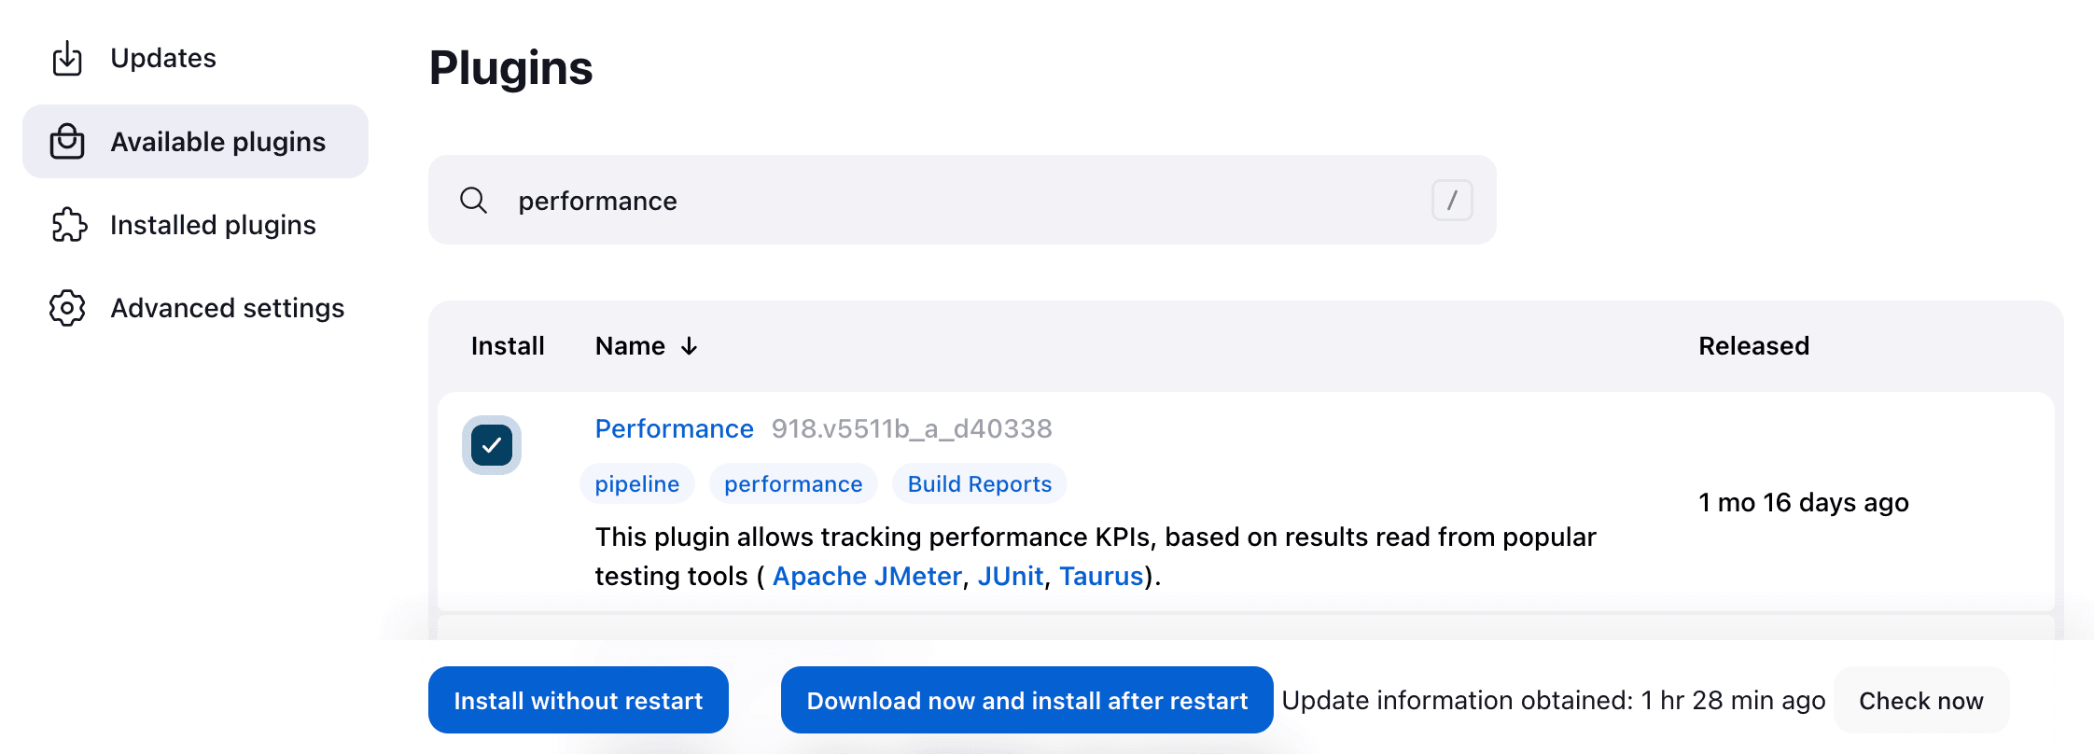Sort plugins using the Name arrow
This screenshot has height=754, width=2094.
[x=689, y=346]
